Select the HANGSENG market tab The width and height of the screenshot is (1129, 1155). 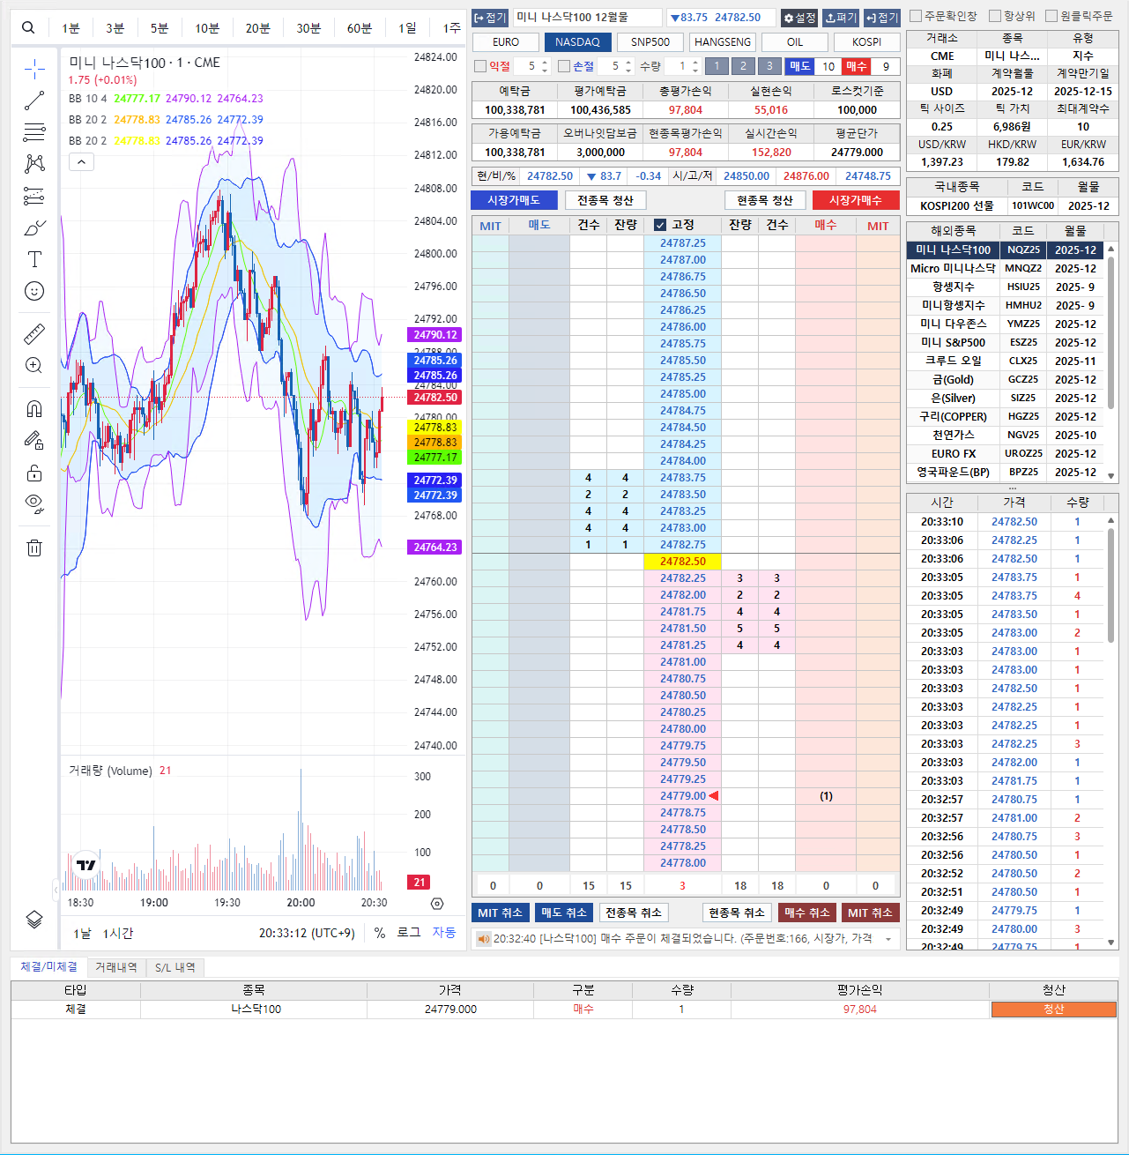(723, 41)
